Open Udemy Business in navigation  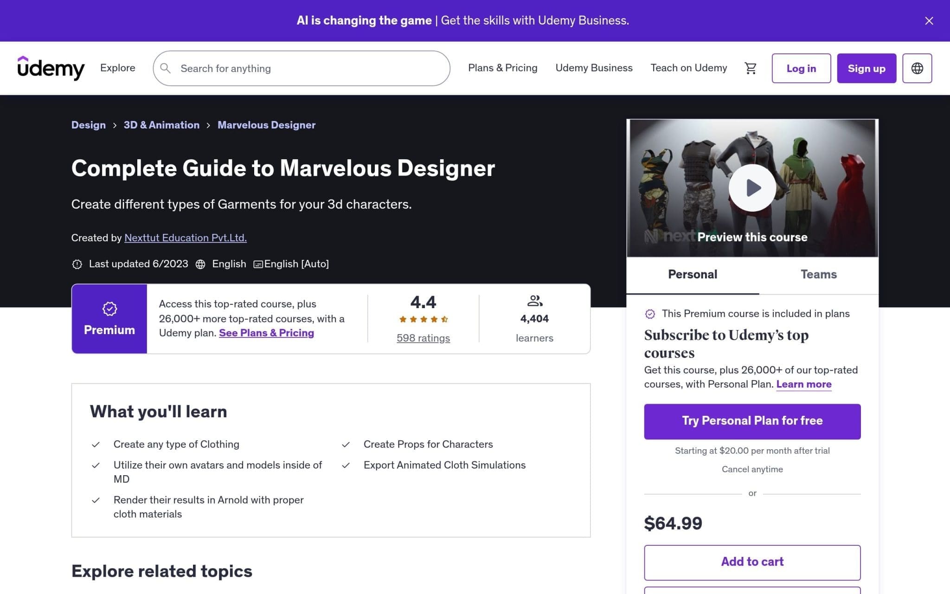(594, 68)
